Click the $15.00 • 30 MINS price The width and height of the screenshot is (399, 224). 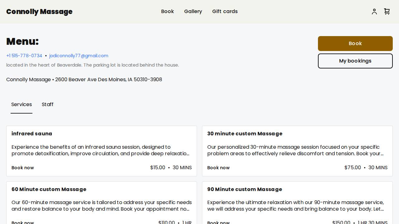click(171, 168)
